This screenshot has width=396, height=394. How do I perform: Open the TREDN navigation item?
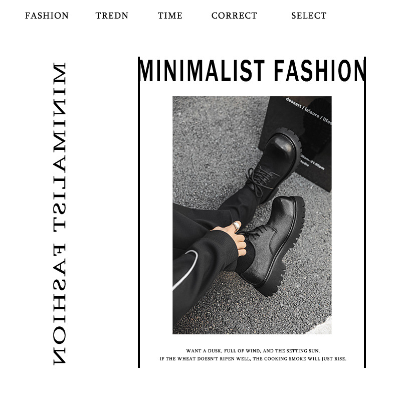112,16
